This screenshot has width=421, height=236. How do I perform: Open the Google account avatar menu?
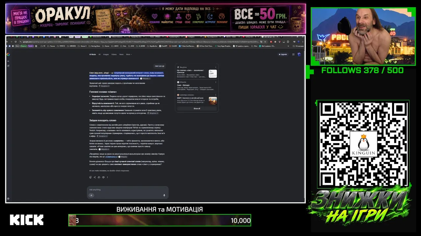pyautogui.click(x=299, y=54)
